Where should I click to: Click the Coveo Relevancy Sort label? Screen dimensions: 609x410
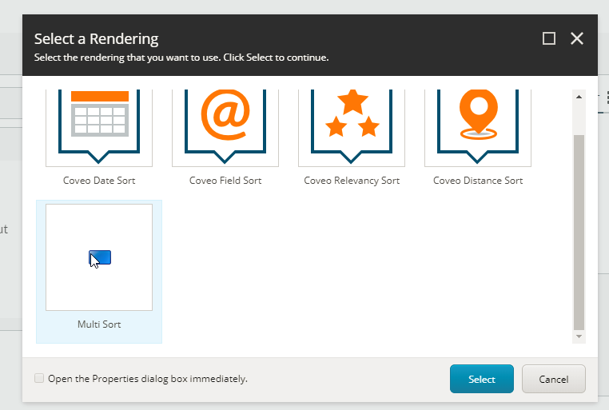pos(352,181)
